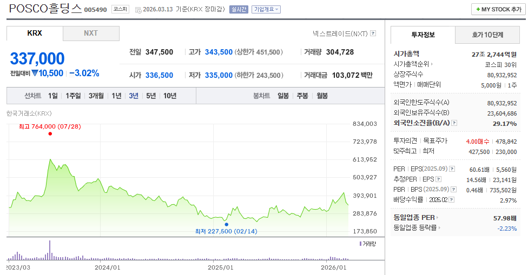Viewport: 528px width, 275px height.
Task: Click the 2.97% dividend yield value
Action: click(x=508, y=200)
